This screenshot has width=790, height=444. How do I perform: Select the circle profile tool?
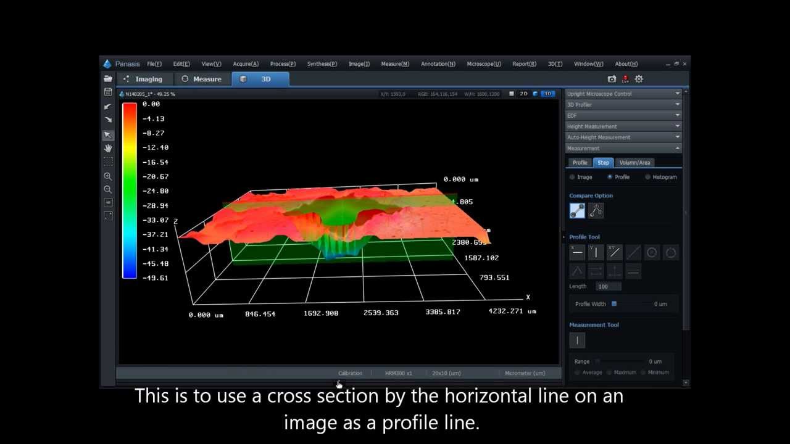tap(652, 252)
